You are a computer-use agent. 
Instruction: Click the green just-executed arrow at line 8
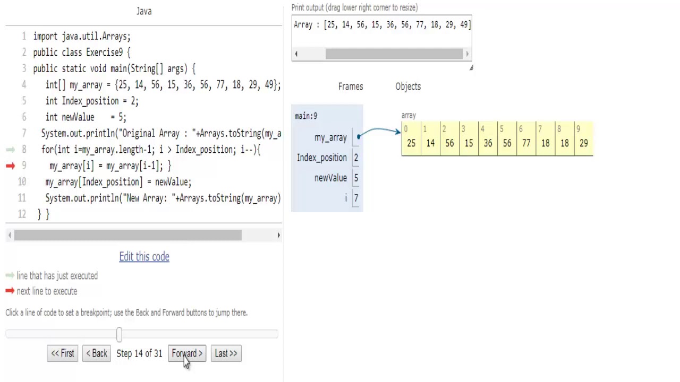10,150
